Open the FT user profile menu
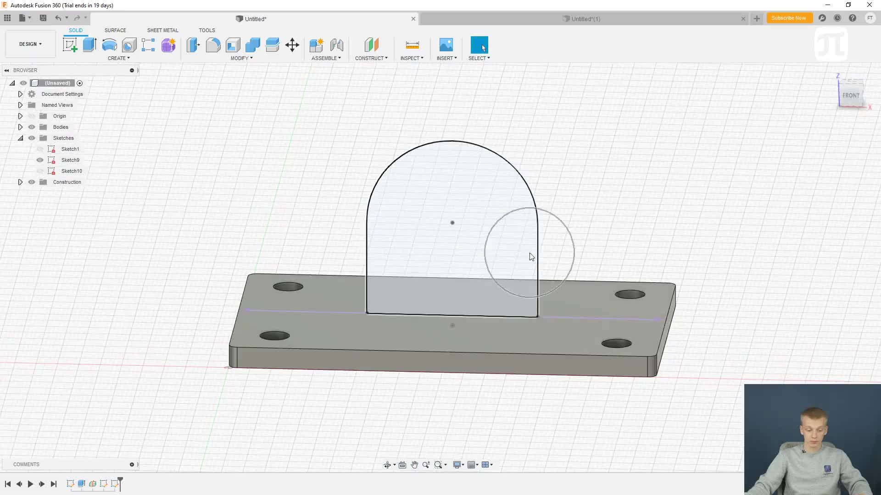The width and height of the screenshot is (881, 495). 870,18
